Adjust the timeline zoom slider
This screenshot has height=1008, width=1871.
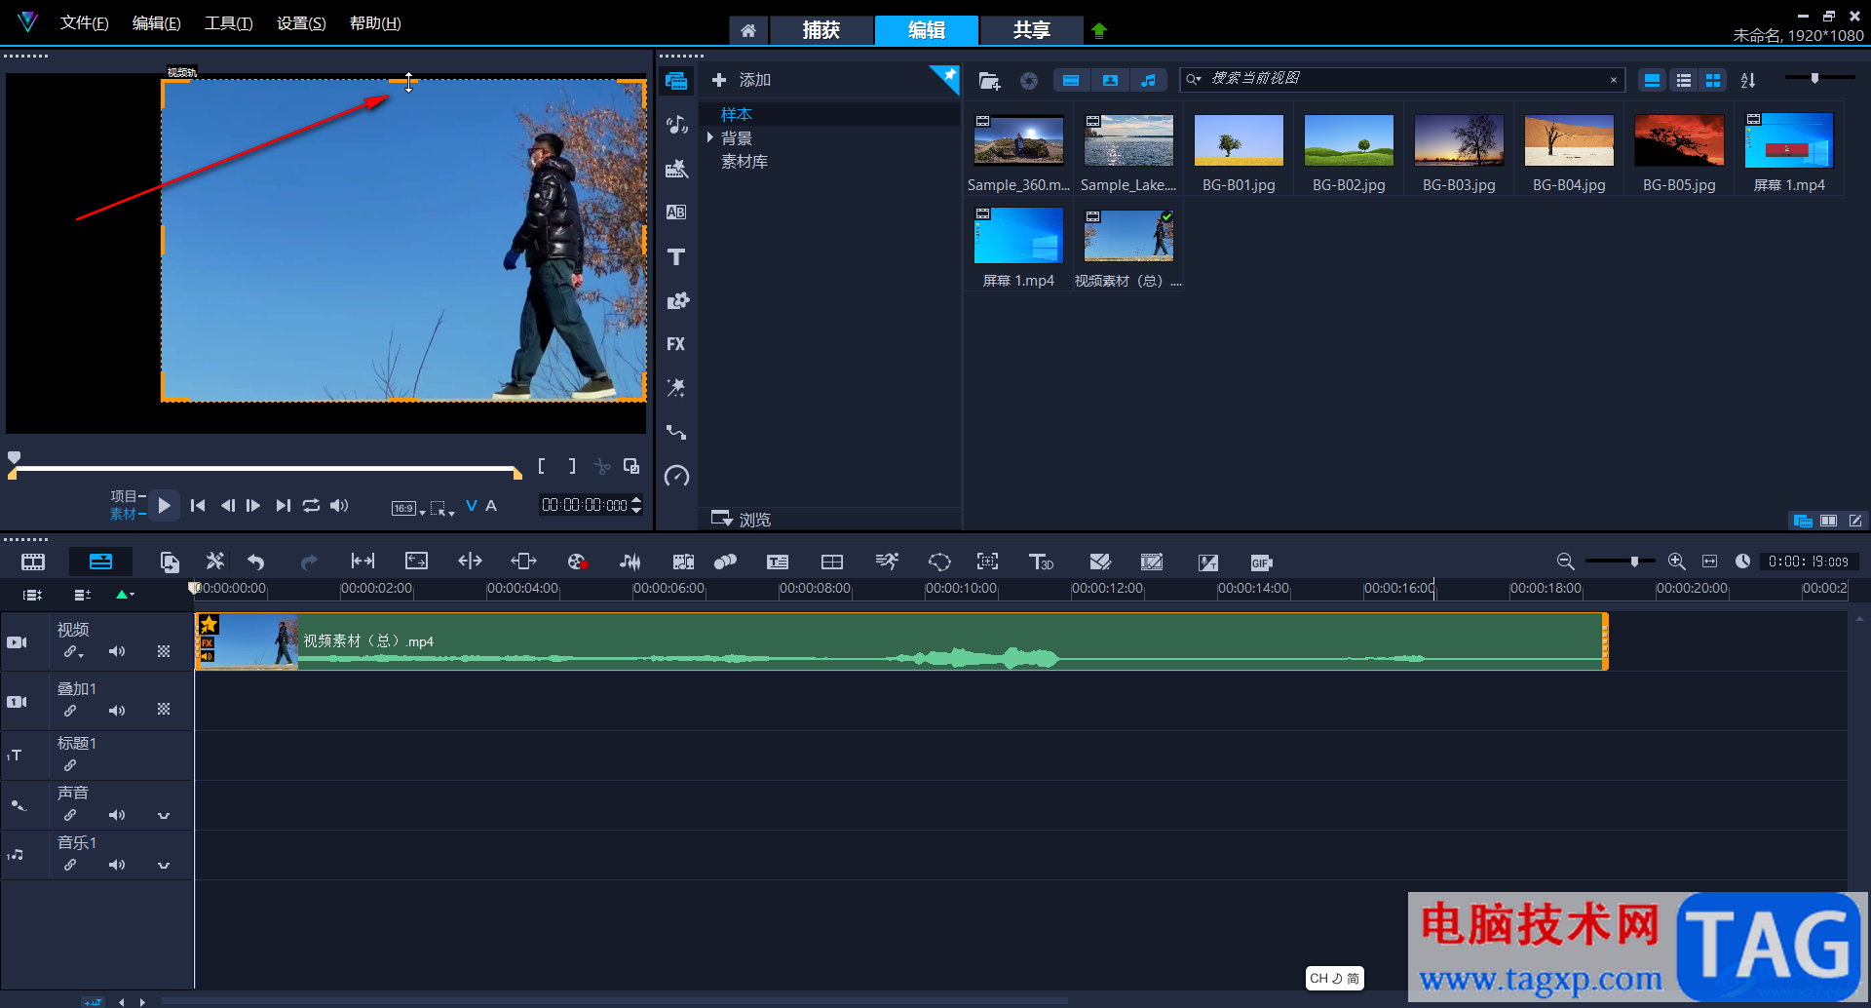[1634, 562]
